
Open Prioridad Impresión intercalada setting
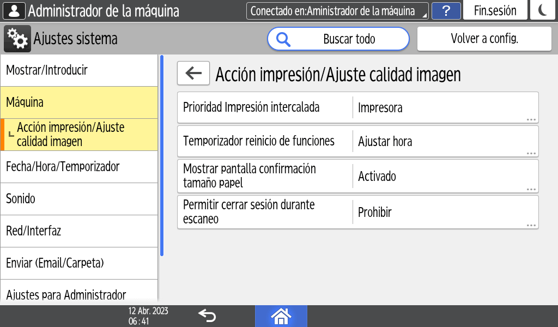point(357,107)
